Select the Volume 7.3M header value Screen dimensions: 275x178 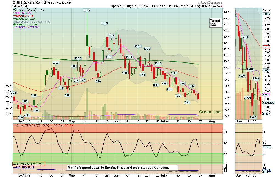pyautogui.click(x=183, y=6)
